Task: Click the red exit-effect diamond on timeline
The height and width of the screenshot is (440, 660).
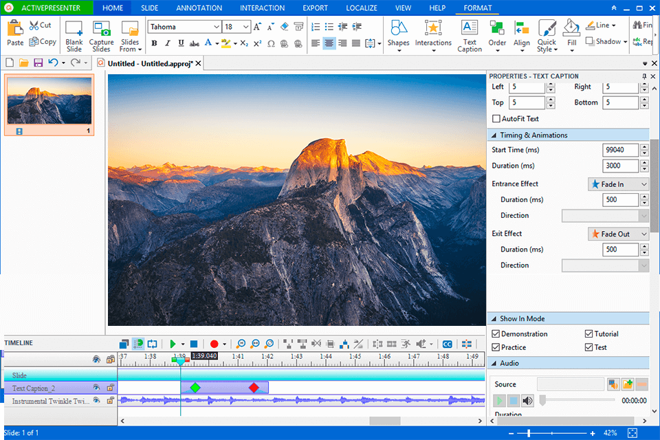Action: (x=254, y=387)
